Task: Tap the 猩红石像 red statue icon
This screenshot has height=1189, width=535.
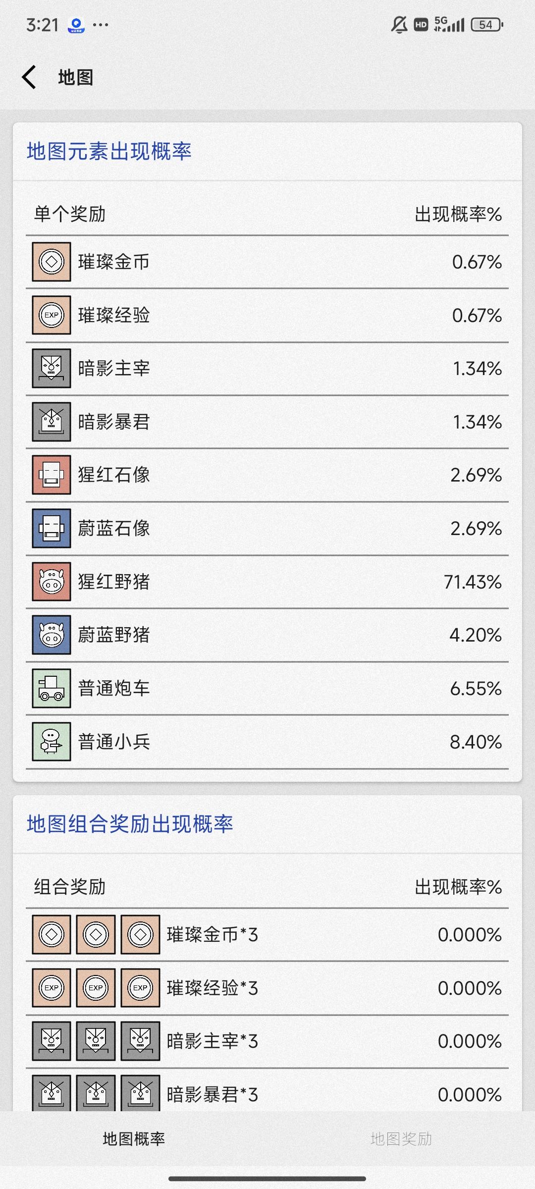Action: [x=52, y=475]
